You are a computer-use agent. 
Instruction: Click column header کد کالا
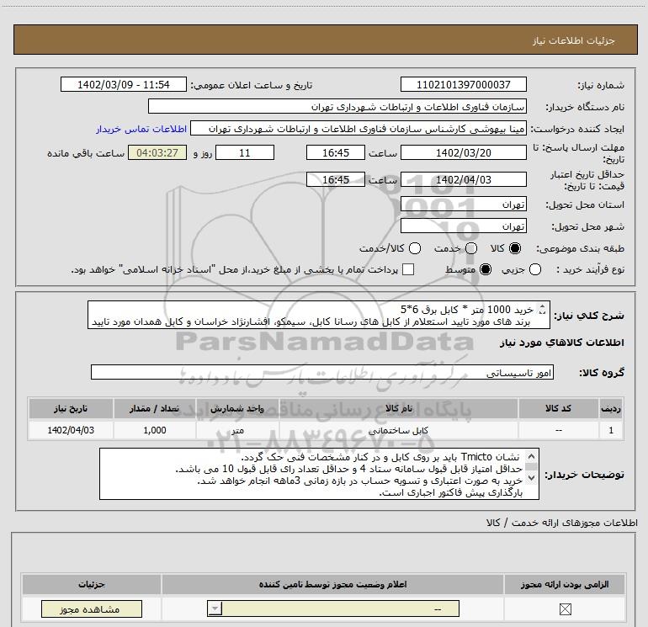(558, 408)
